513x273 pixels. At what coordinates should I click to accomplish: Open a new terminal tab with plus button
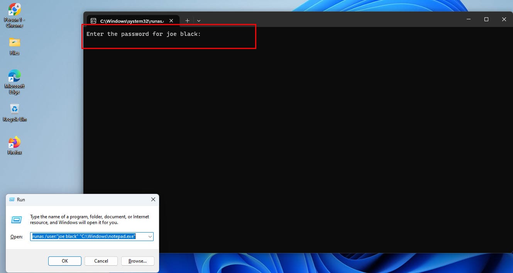click(x=187, y=20)
